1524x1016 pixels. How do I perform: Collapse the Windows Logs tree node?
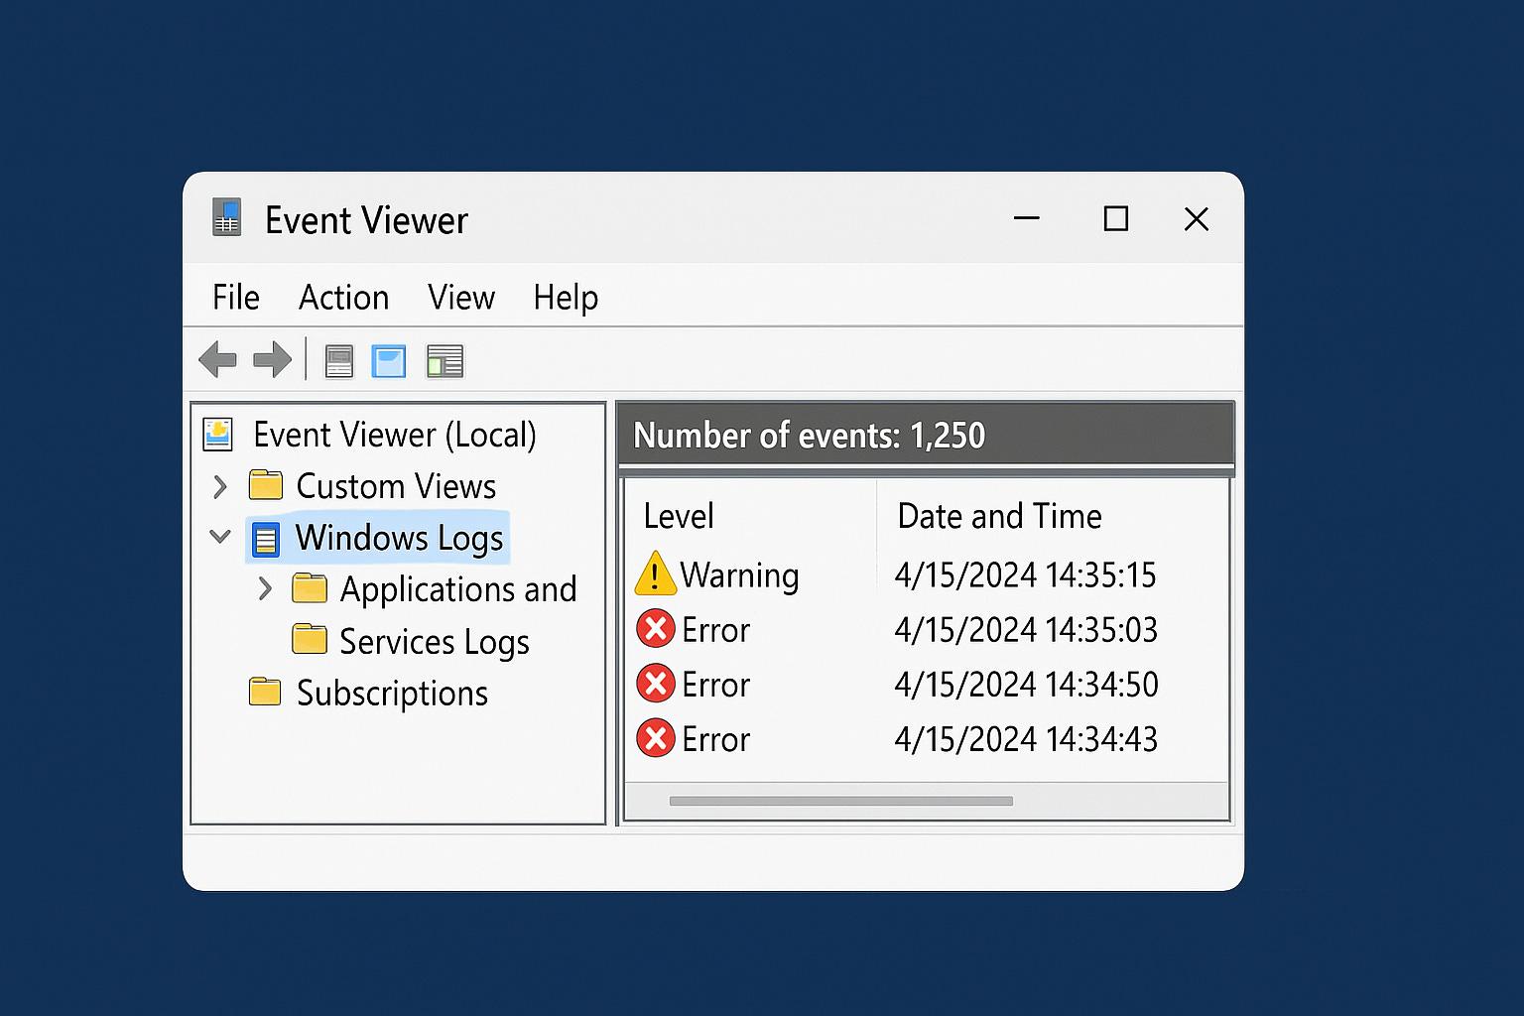coord(219,537)
